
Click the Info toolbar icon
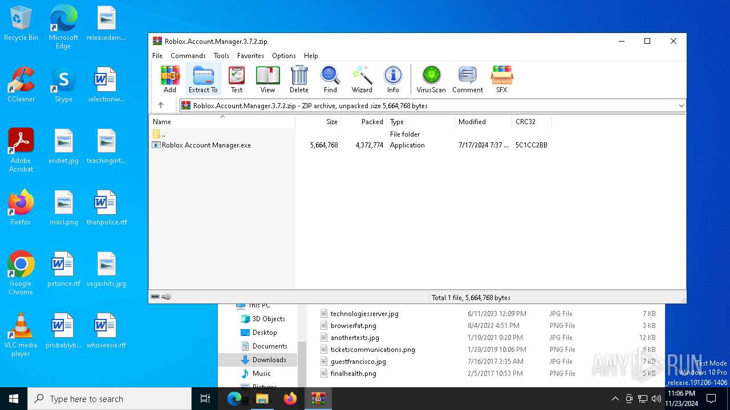(x=393, y=79)
